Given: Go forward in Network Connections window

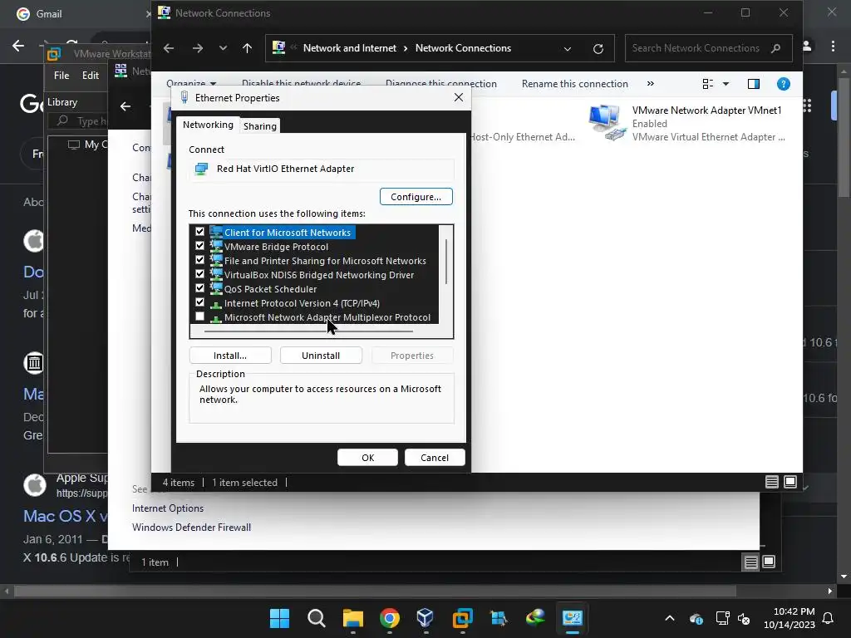Looking at the screenshot, I should (198, 48).
